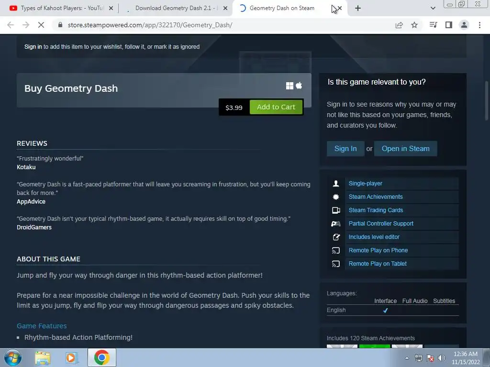The image size is (490, 367).
Task: Click the controller support gamepad icon
Action: point(336,224)
